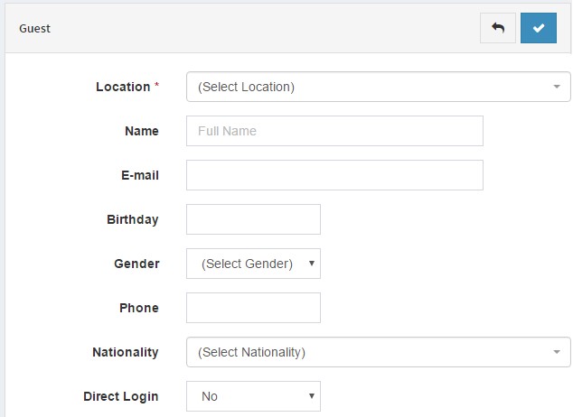Open the Select Location dropdown
573x417 pixels.
point(378,87)
